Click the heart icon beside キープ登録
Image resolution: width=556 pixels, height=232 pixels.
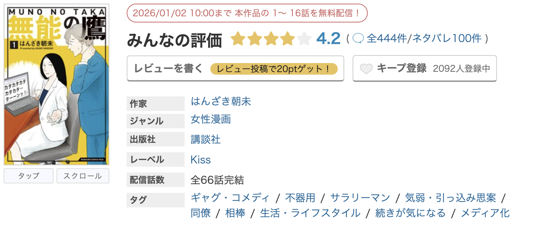(x=367, y=67)
